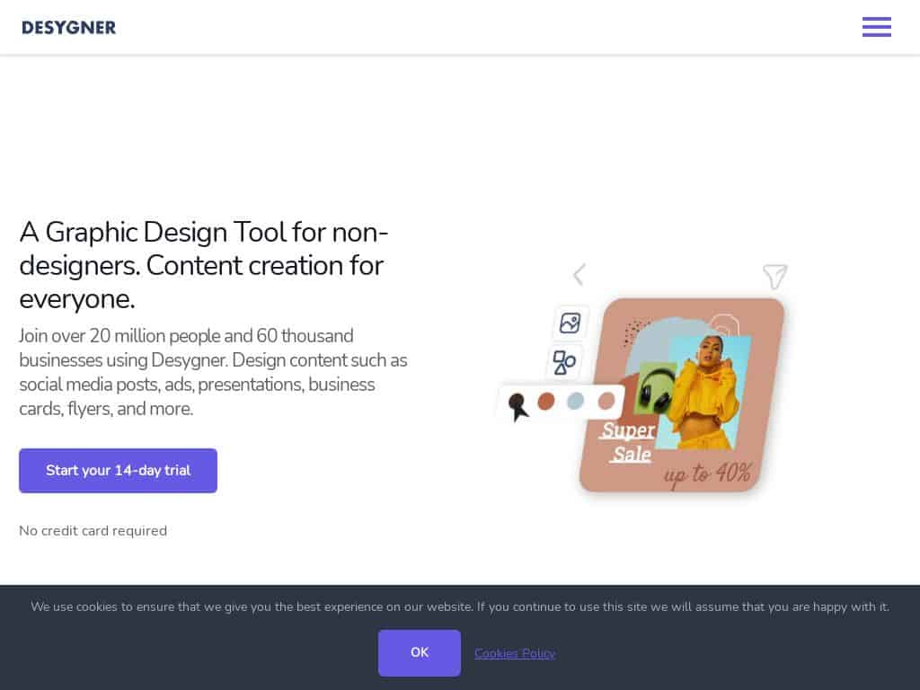The width and height of the screenshot is (920, 690).
Task: Click the 'No credit card required' text
Action: [x=93, y=530]
